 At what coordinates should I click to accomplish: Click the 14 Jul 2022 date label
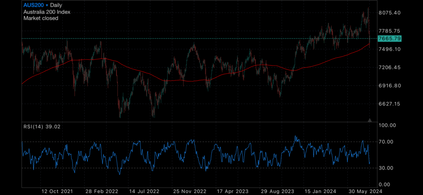[144, 191]
